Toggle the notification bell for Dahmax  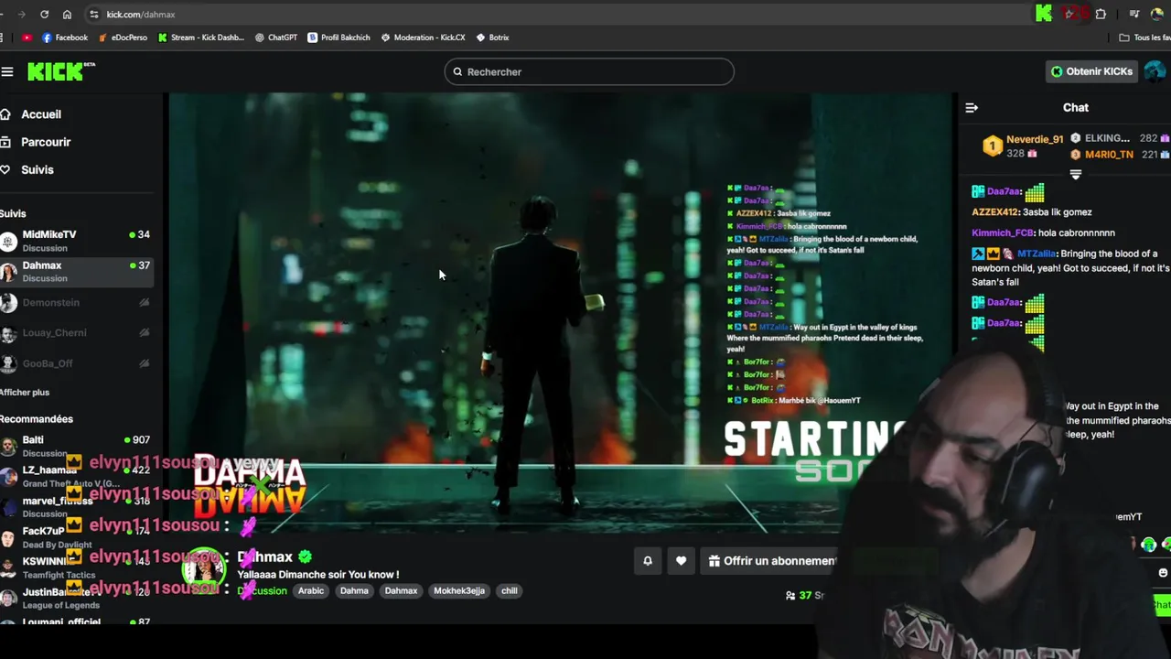[648, 561]
